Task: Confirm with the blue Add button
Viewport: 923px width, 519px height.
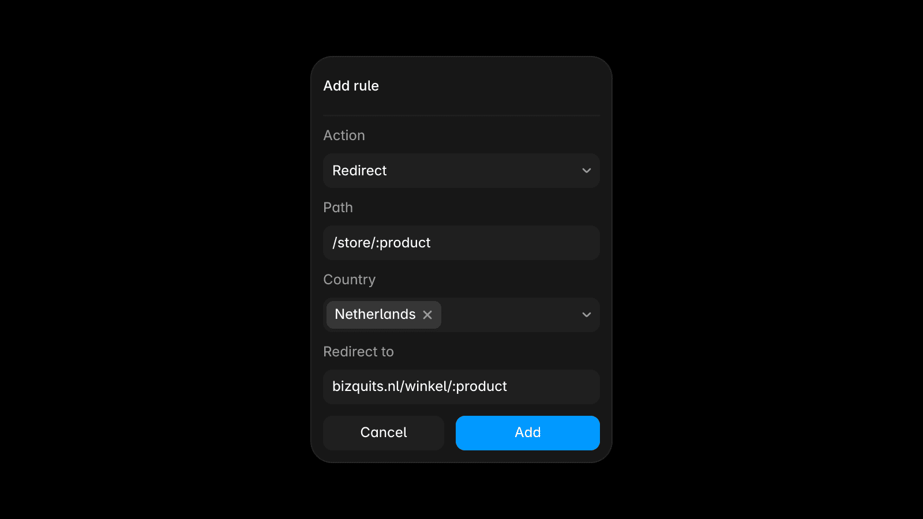Action: (528, 433)
